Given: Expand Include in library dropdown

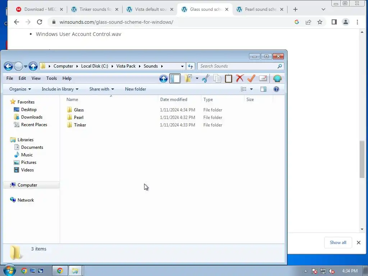Looking at the screenshot, I should tap(60, 89).
